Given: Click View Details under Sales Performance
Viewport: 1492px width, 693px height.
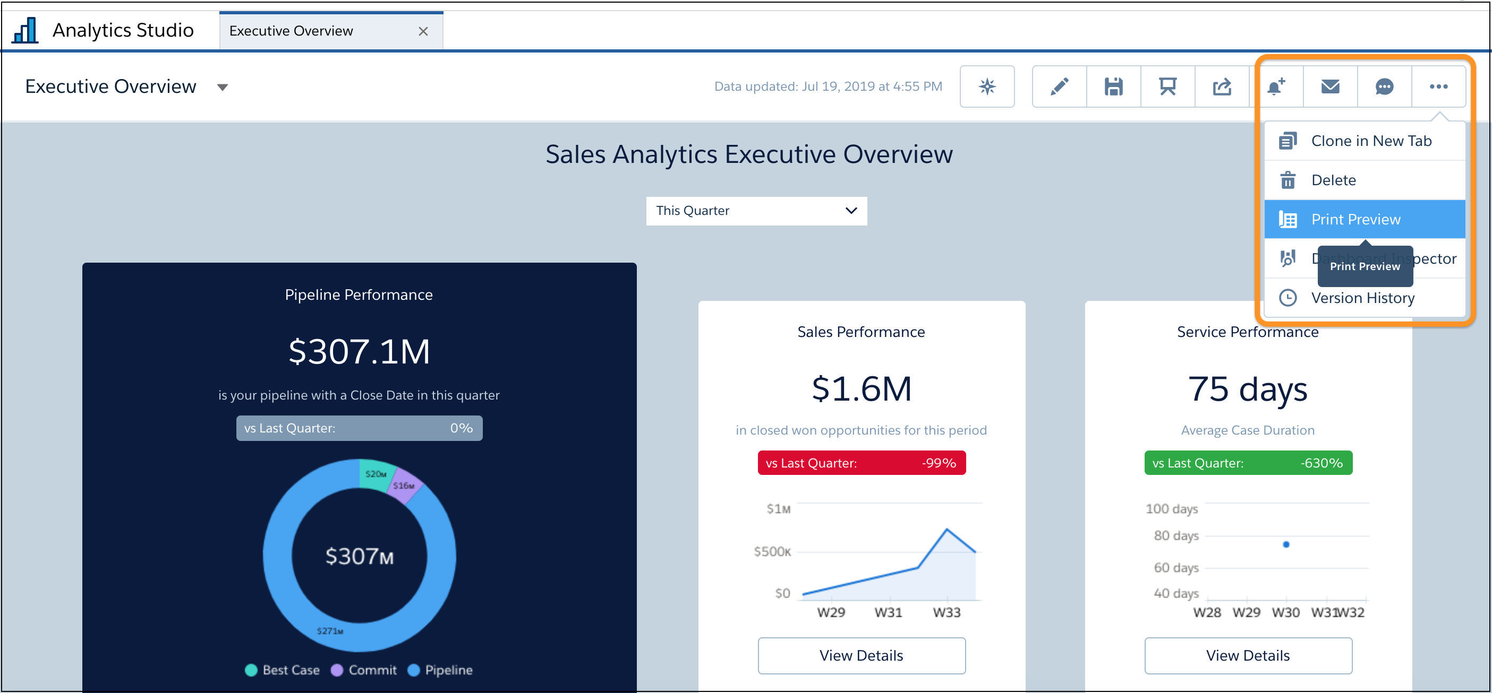Looking at the screenshot, I should [x=861, y=655].
